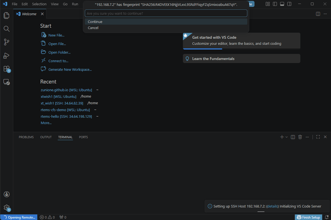Open Learn the Fundamentals walkthrough
331x220 pixels.
(241, 58)
